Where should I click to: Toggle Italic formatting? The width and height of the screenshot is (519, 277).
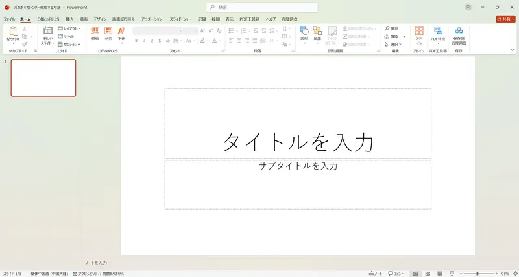144,41
